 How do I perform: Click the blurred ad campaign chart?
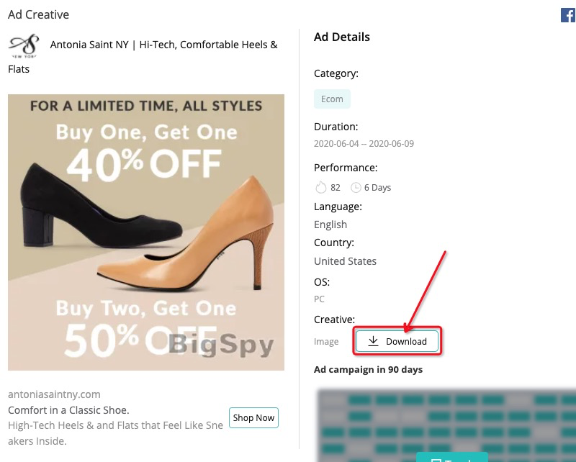pos(446,425)
